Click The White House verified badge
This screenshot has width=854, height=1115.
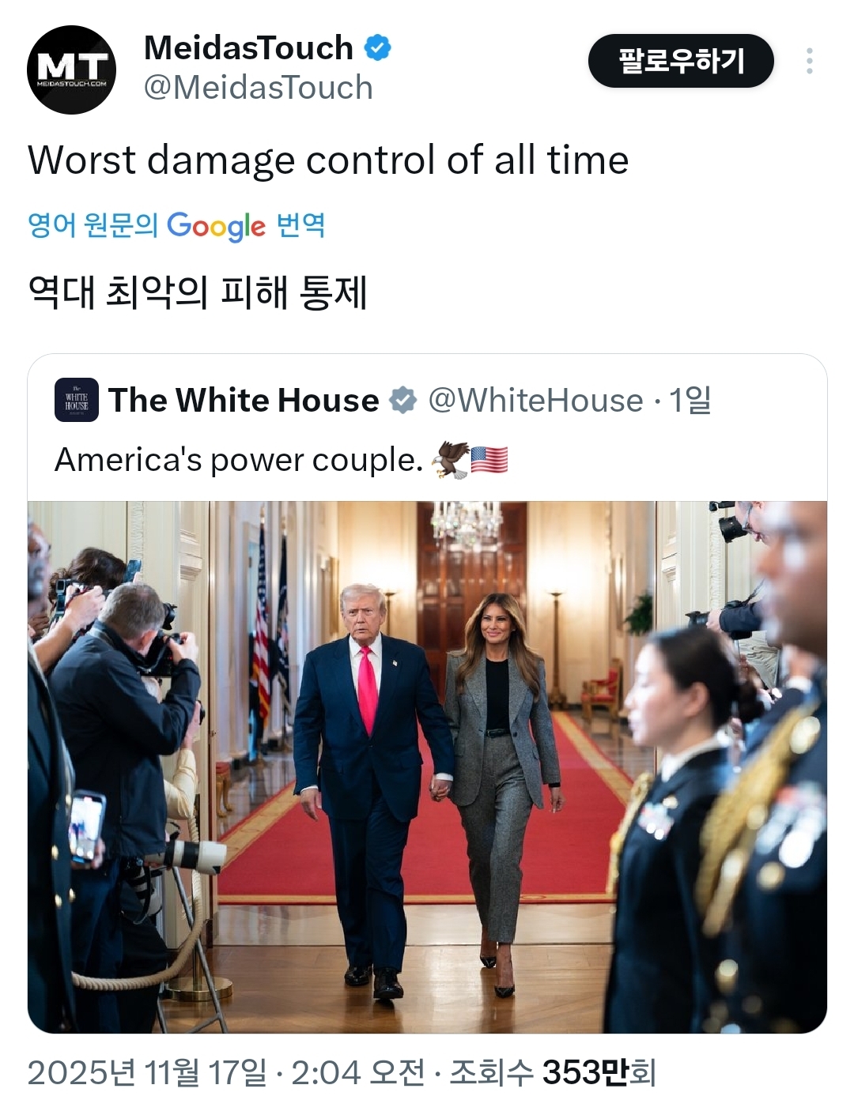403,401
